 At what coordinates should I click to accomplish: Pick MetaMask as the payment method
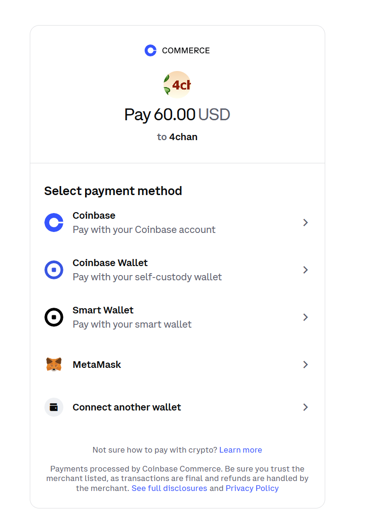[97, 365]
